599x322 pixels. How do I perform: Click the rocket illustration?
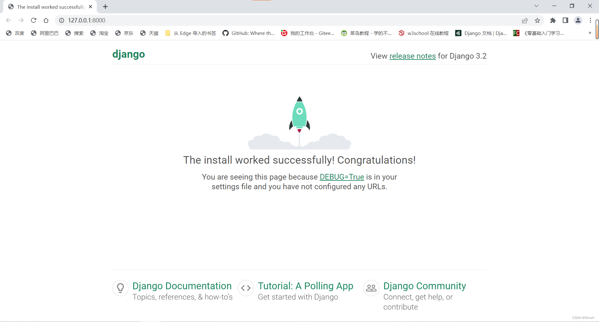coord(299,122)
